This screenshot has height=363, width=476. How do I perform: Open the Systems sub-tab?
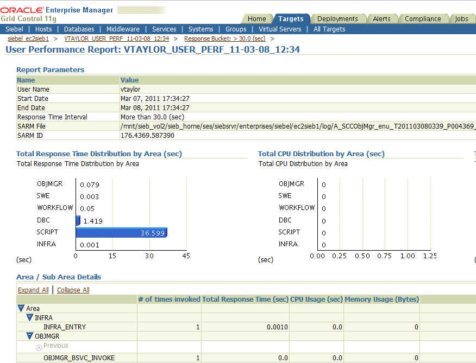[201, 29]
